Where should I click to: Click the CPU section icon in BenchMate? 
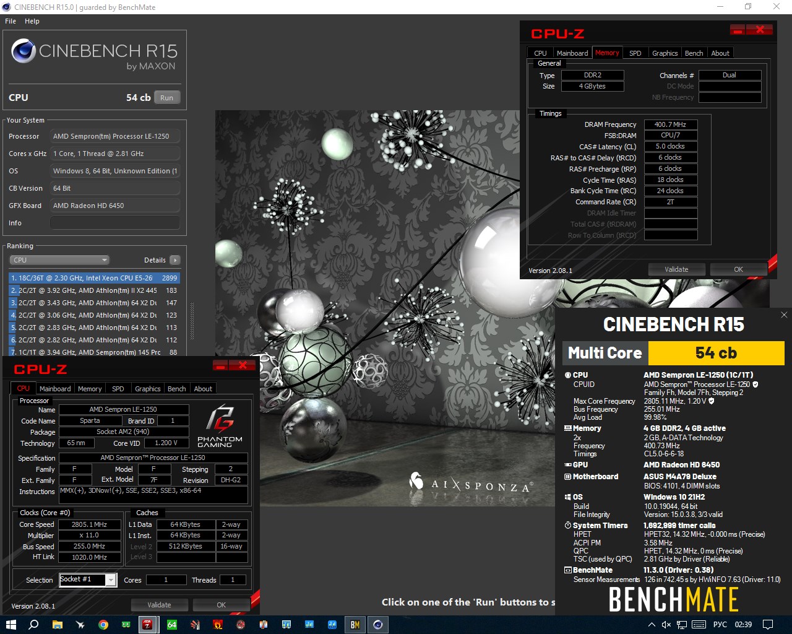[567, 375]
